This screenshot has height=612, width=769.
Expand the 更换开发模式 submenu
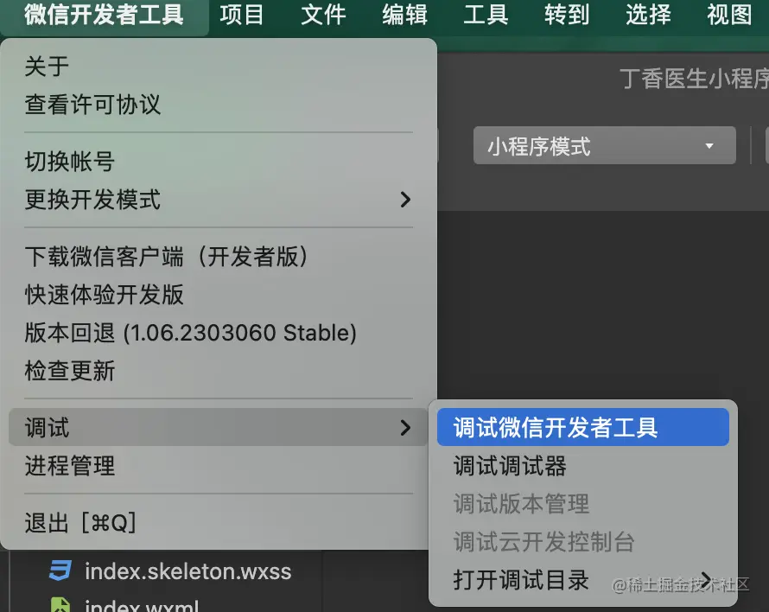pyautogui.click(x=219, y=200)
